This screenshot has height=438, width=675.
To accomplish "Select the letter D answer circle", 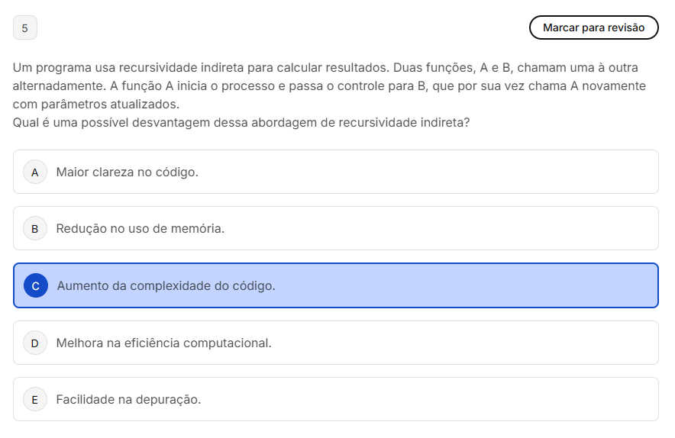I will 35,343.
